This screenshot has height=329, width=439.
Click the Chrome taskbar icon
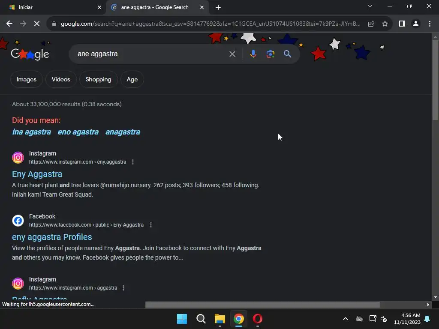click(x=238, y=319)
